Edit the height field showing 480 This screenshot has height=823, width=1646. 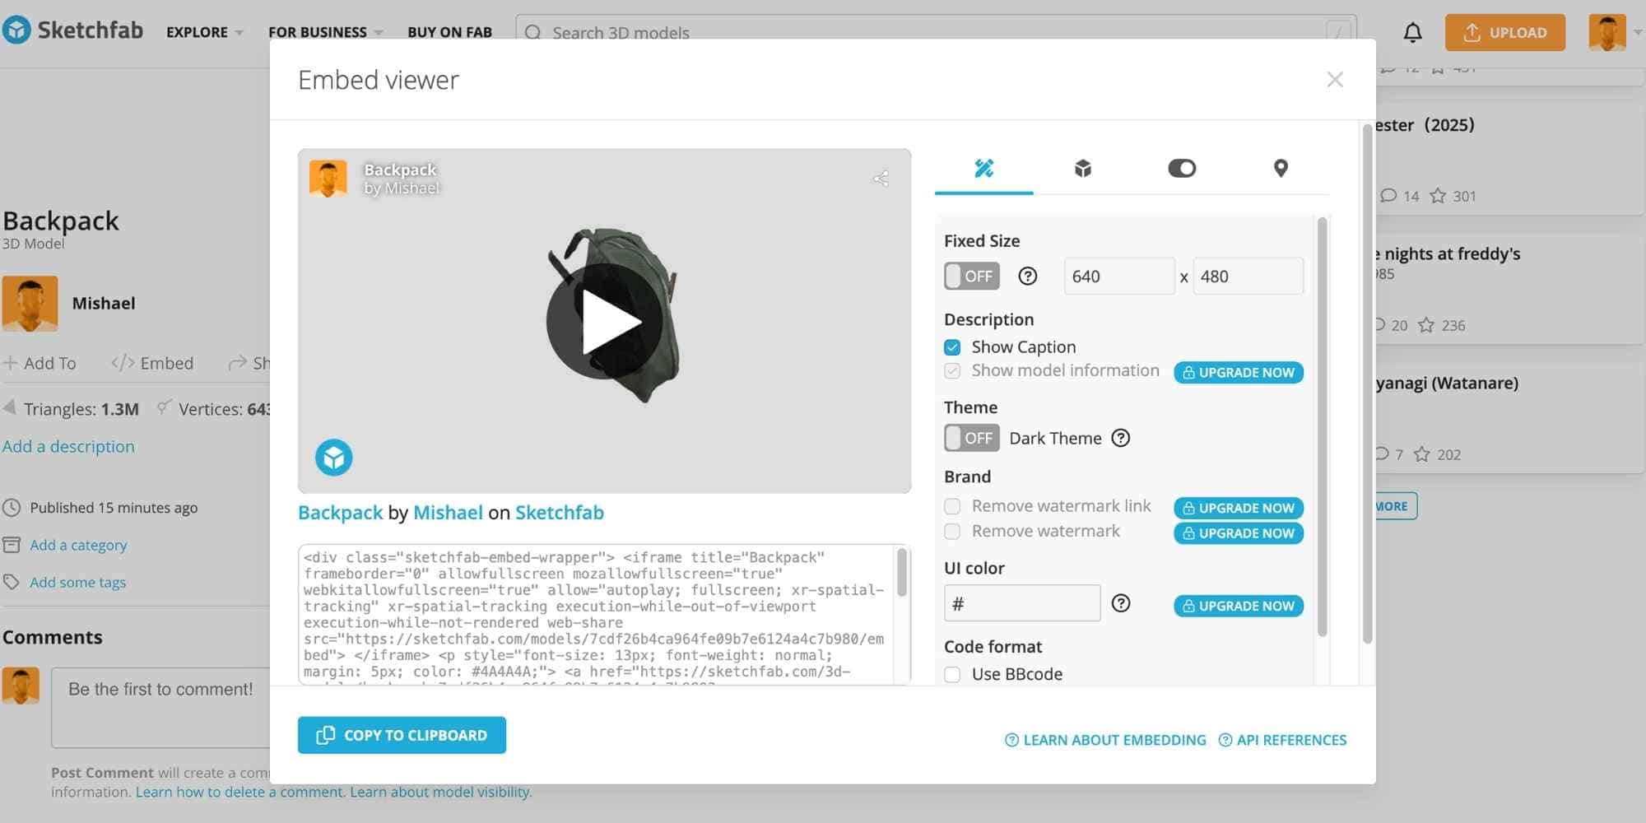pos(1248,277)
